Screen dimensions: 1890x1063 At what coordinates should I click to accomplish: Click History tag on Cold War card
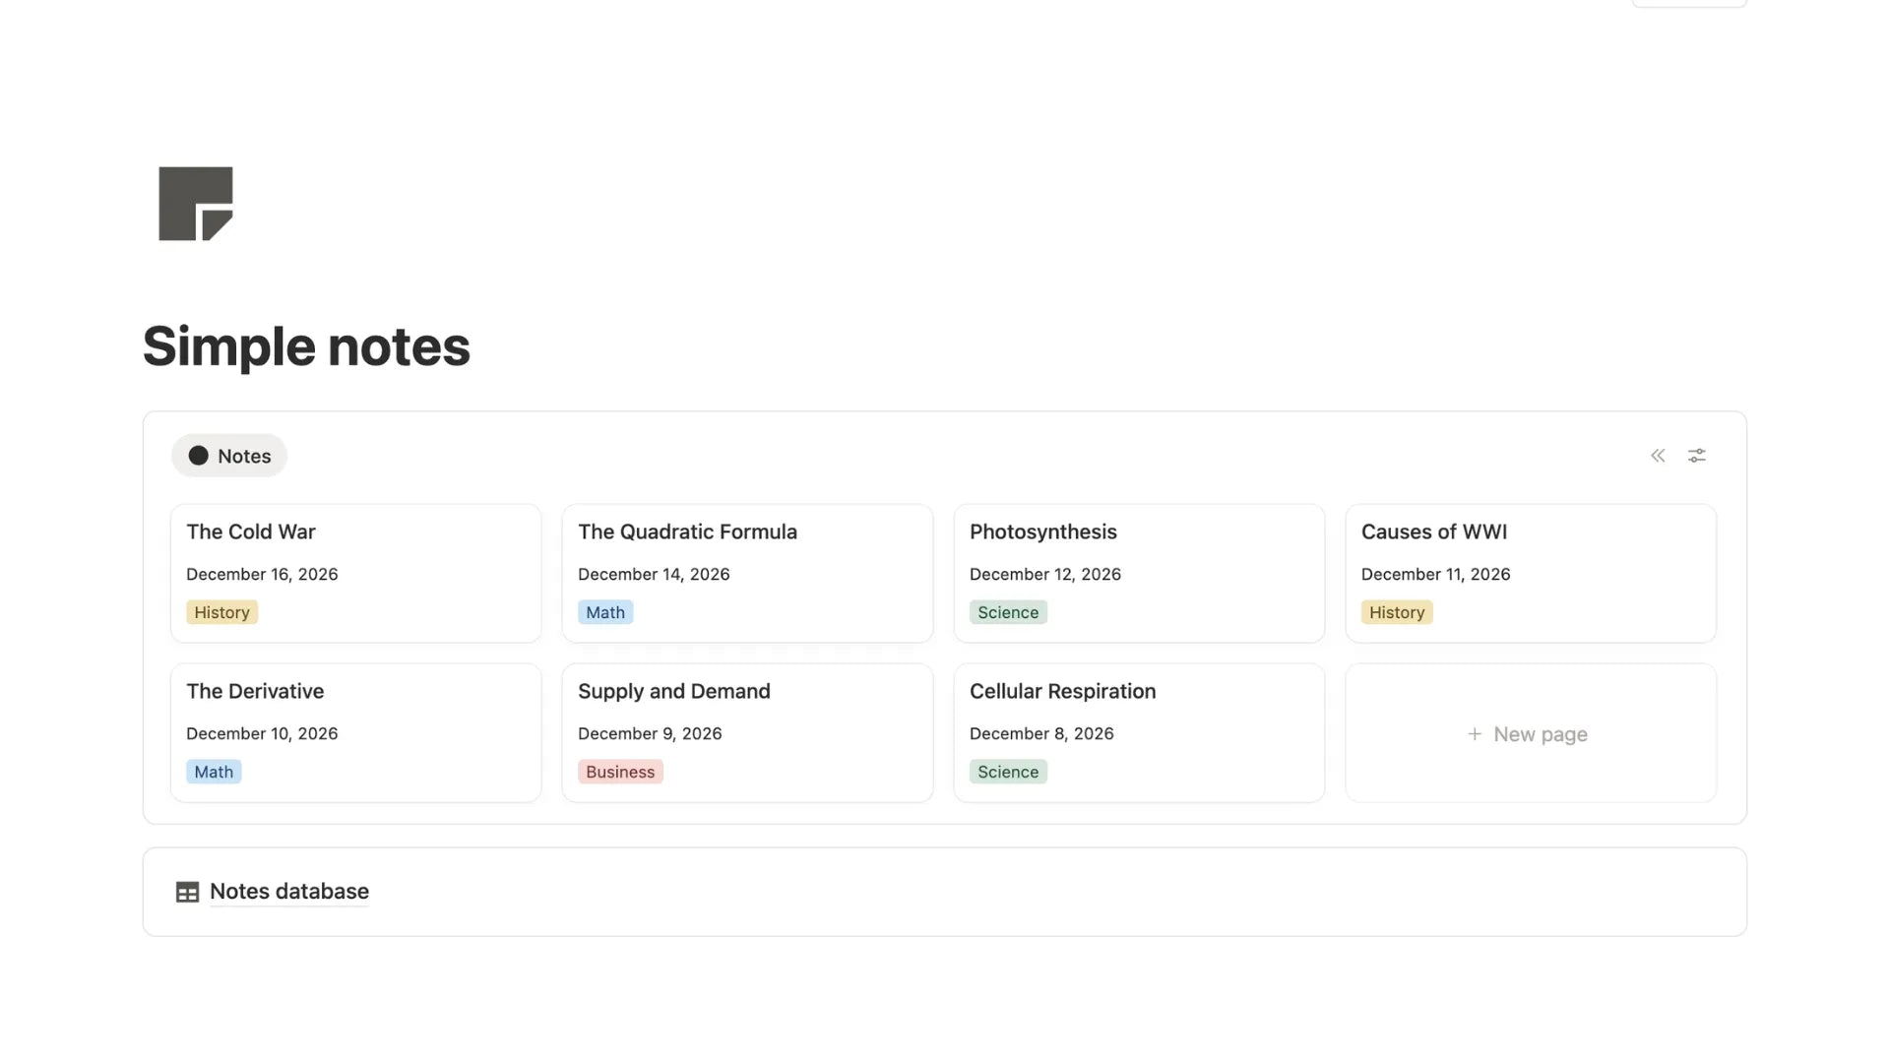tap(221, 612)
